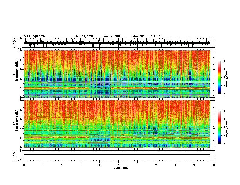
Task: Click time axis tick label "1"
Action: 43,165
